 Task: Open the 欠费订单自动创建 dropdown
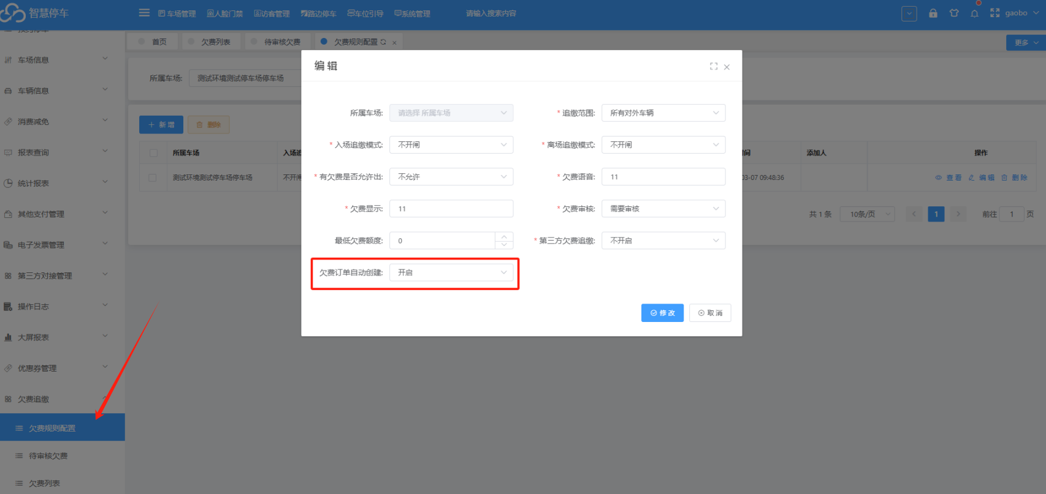click(451, 272)
